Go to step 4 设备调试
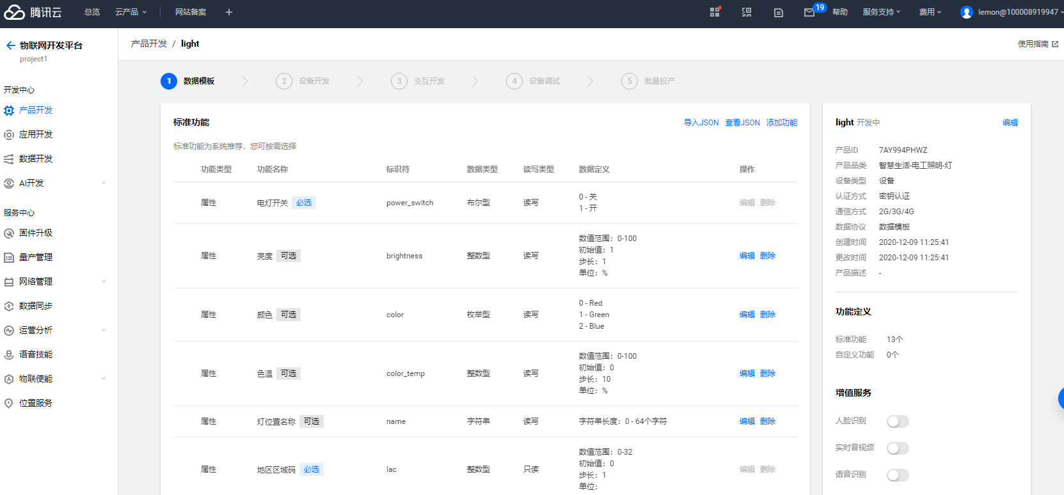Viewport: 1064px width, 495px height. click(x=533, y=81)
